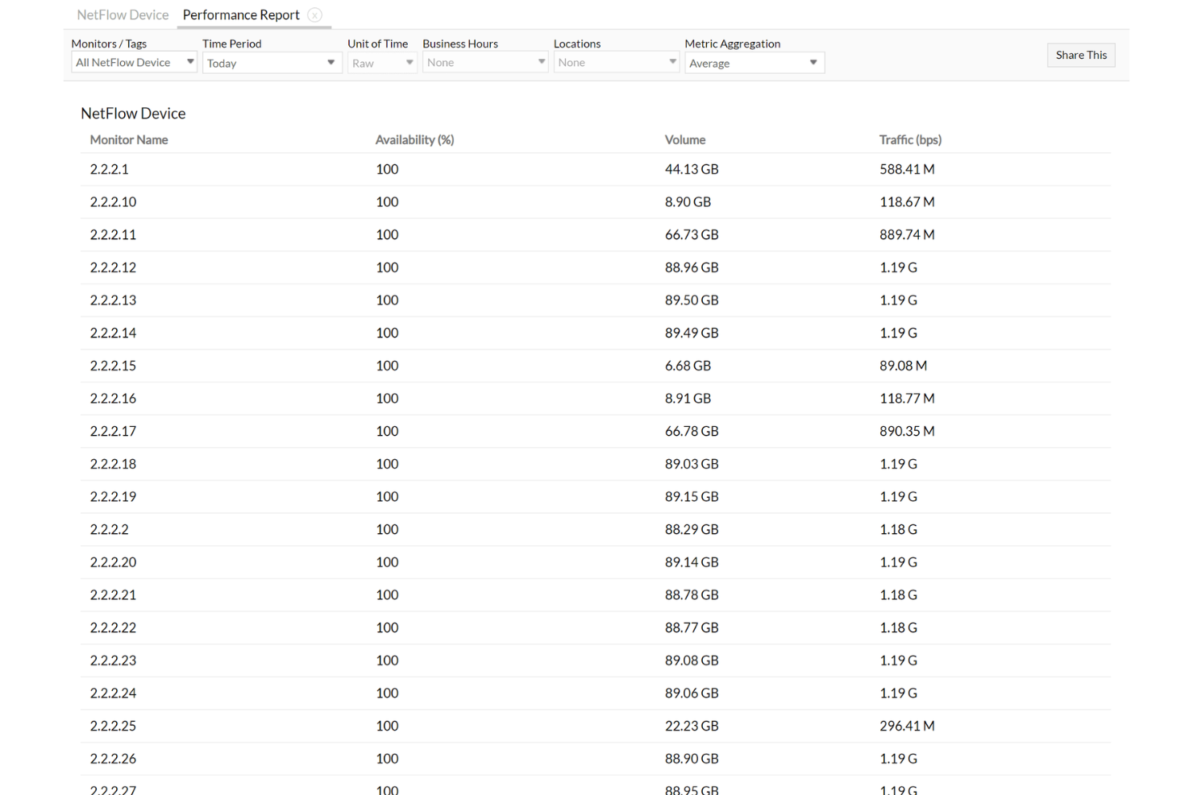The width and height of the screenshot is (1193, 795).
Task: Sort the table by Volume column
Action: click(x=685, y=139)
